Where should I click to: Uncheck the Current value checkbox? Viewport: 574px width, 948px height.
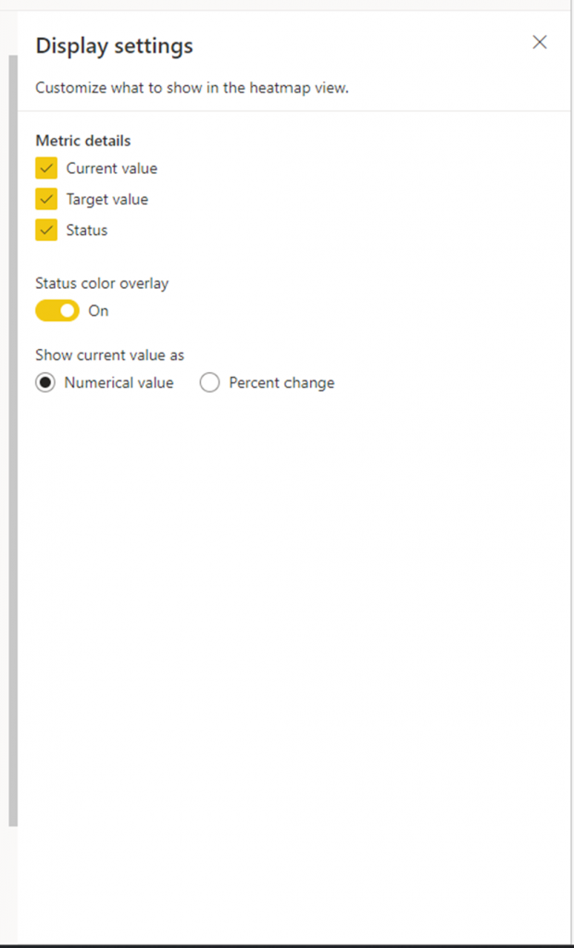(x=46, y=168)
